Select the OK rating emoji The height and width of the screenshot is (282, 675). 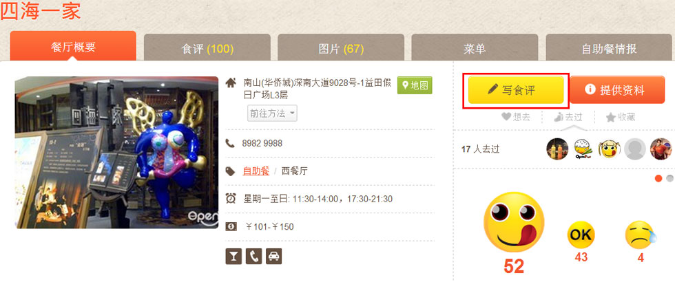click(x=581, y=235)
